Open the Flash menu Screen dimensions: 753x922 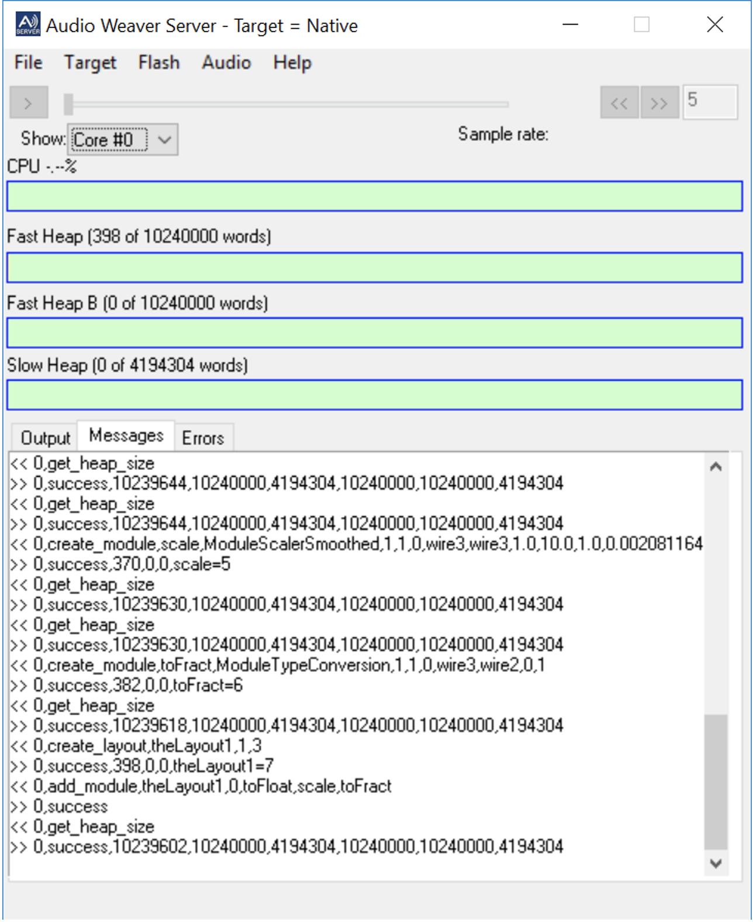coord(158,63)
